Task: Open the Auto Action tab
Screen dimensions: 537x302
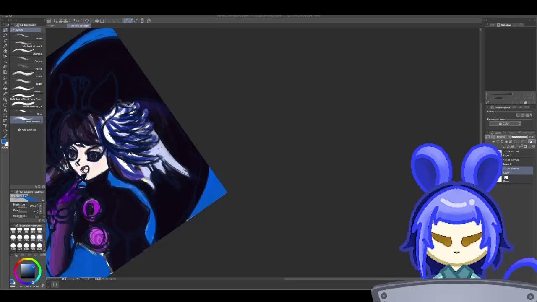Action: tap(526, 133)
